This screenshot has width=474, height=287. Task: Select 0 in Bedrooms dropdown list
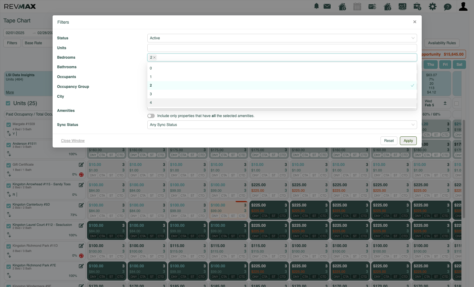[x=282, y=68]
